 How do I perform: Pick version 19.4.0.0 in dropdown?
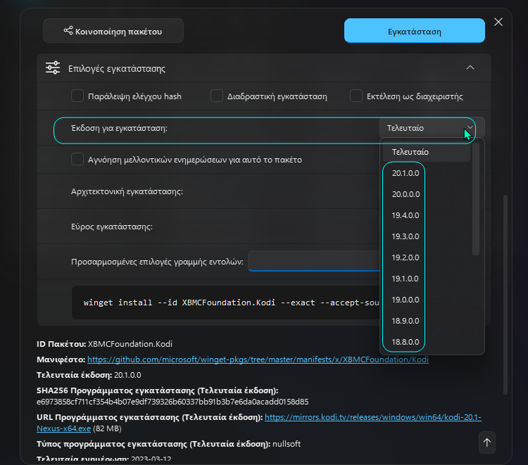point(406,215)
